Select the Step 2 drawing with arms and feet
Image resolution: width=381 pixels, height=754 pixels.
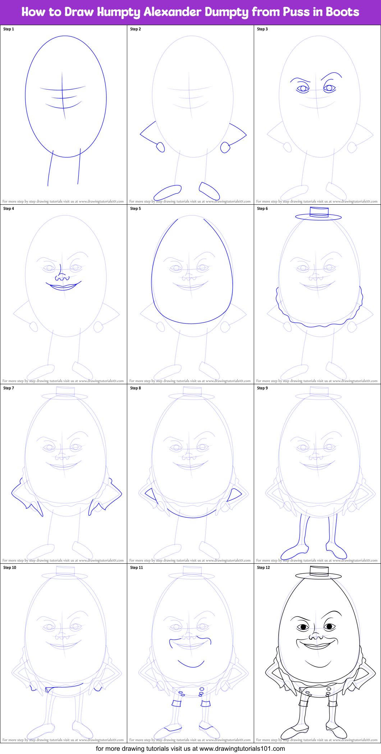point(192,115)
